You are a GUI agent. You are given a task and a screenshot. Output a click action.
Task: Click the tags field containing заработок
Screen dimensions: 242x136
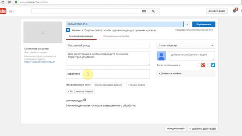point(108,74)
